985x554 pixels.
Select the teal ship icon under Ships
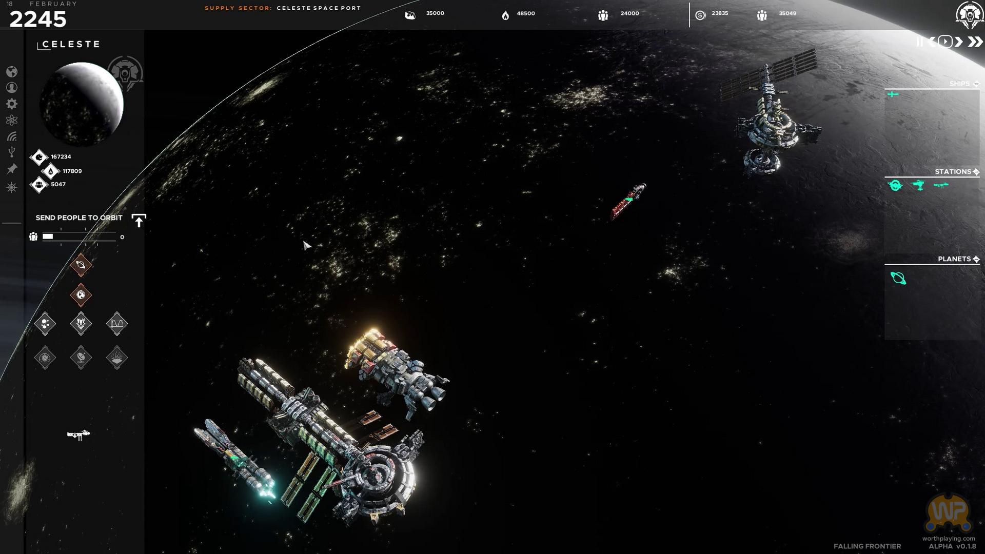893,94
